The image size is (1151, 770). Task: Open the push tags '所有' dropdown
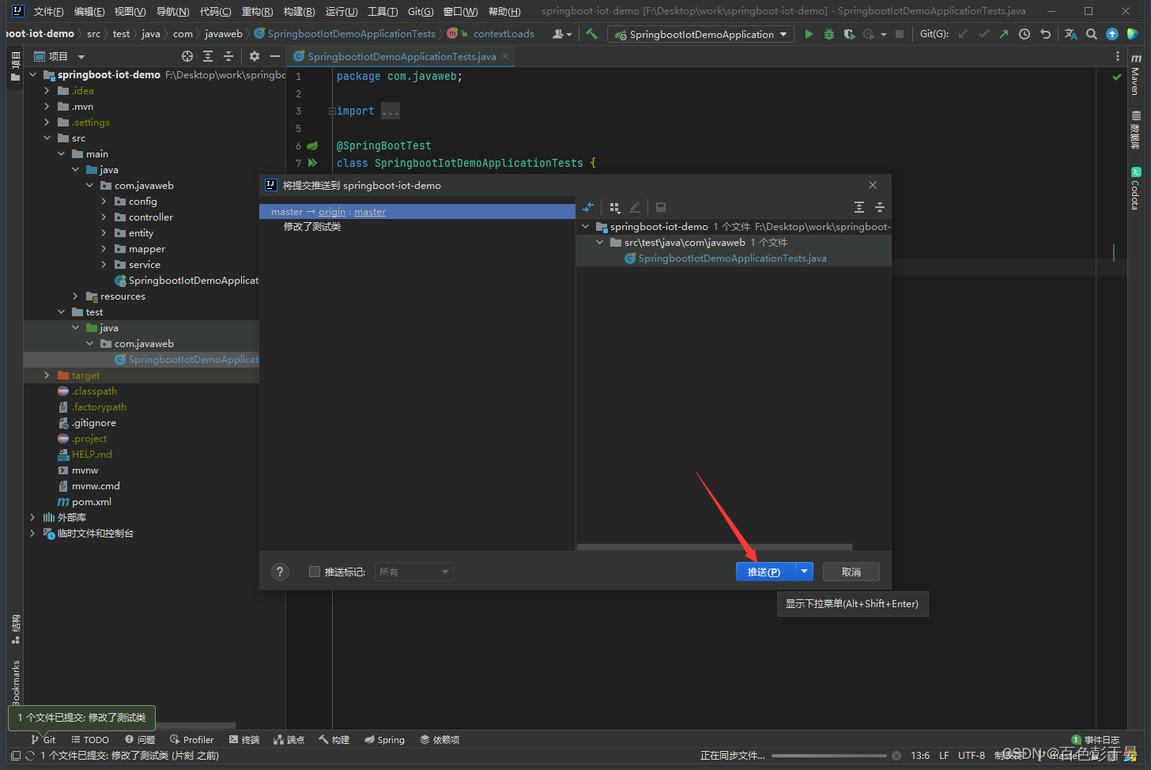click(x=414, y=572)
